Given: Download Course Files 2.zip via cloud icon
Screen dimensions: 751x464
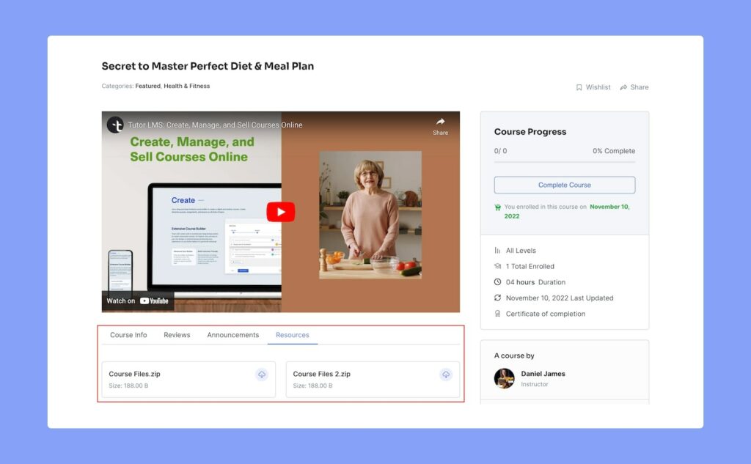Looking at the screenshot, I should point(446,375).
